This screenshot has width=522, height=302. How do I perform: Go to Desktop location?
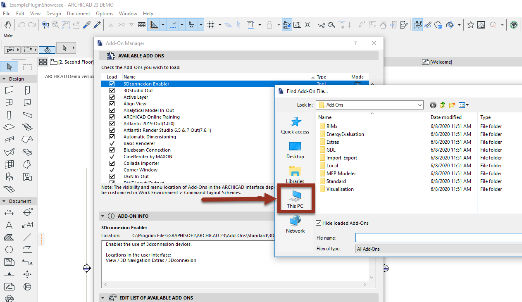(295, 150)
